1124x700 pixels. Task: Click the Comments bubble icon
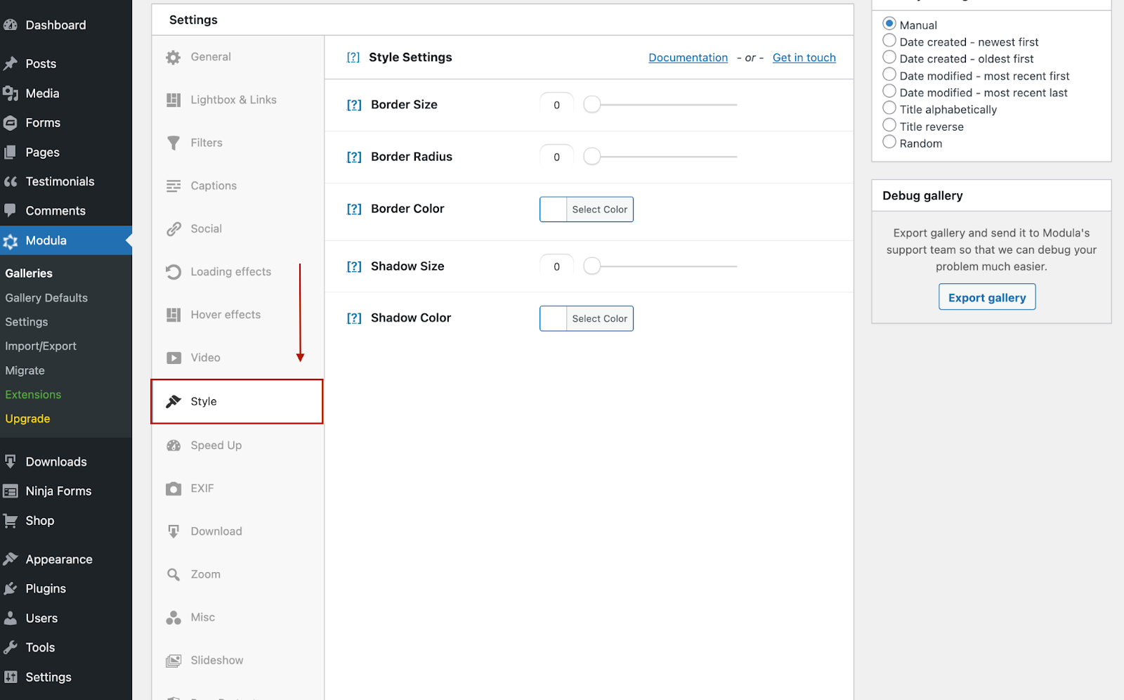click(x=11, y=211)
